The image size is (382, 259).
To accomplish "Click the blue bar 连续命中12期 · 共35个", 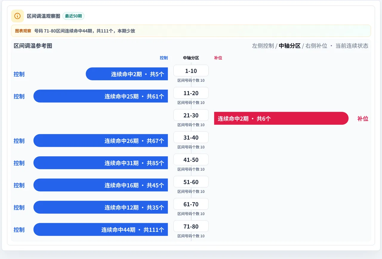I will tap(101, 207).
